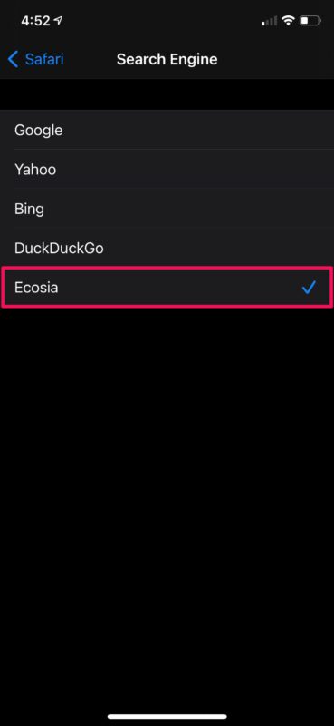Tap the location arrow beside the time
The width and height of the screenshot is (334, 726).
(x=58, y=20)
